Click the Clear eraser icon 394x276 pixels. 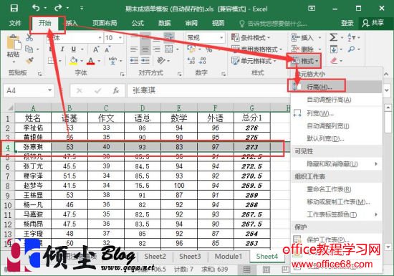pos(333,61)
